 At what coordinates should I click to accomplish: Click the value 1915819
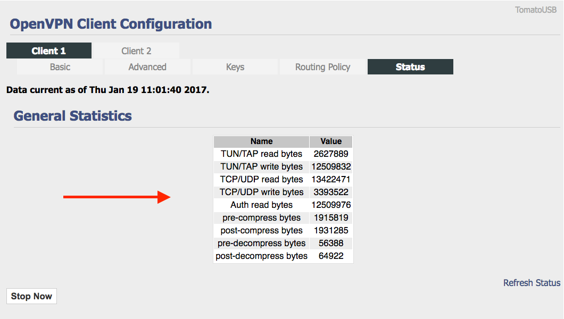pyautogui.click(x=331, y=217)
